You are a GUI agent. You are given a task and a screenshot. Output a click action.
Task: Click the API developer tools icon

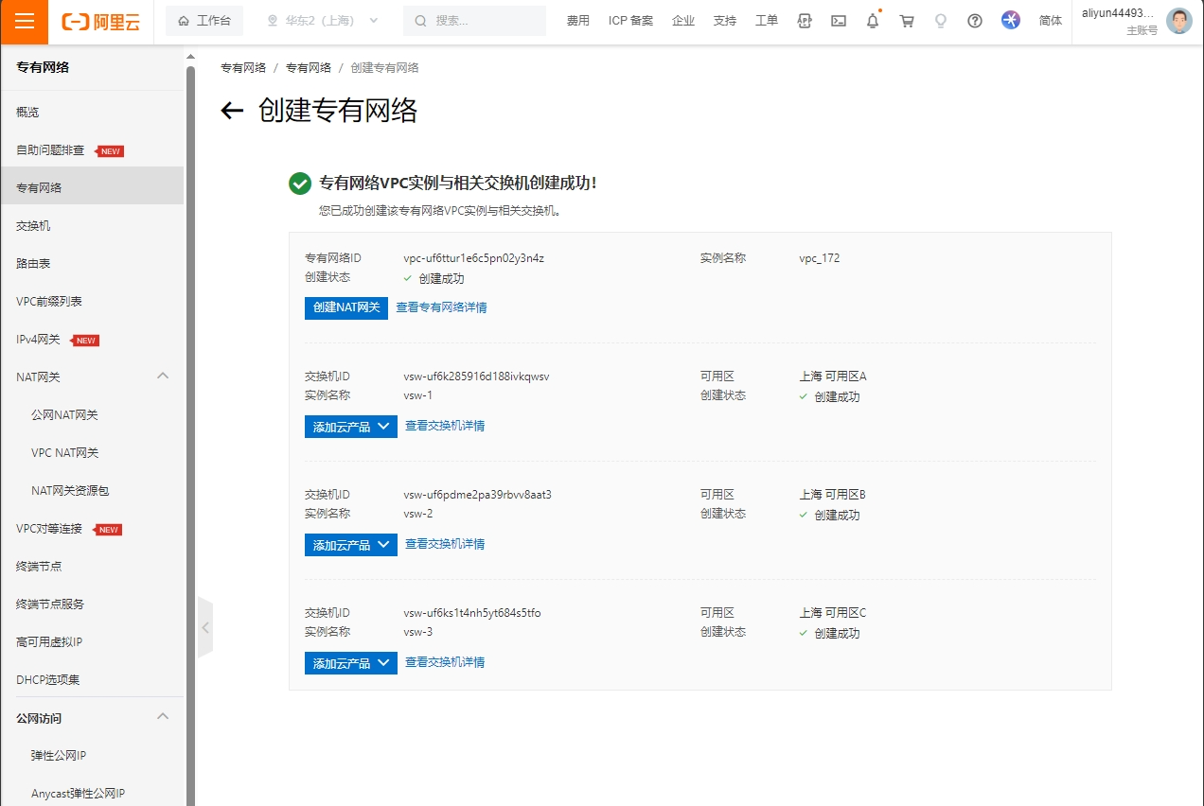pos(805,21)
